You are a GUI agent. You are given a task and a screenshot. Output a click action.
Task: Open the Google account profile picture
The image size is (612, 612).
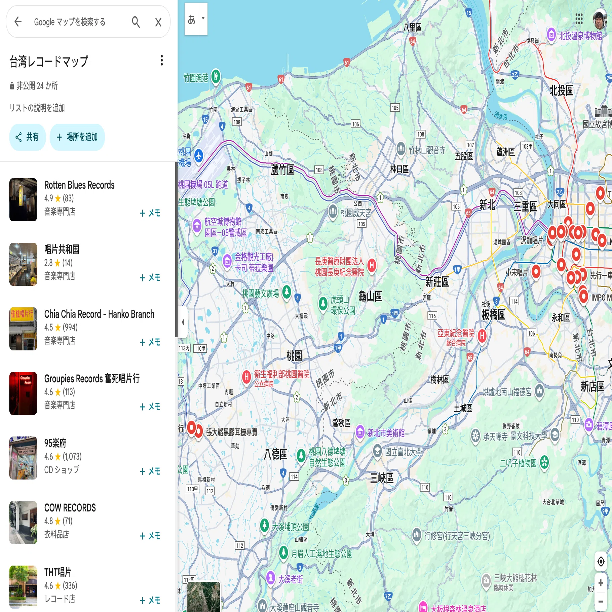tap(600, 20)
